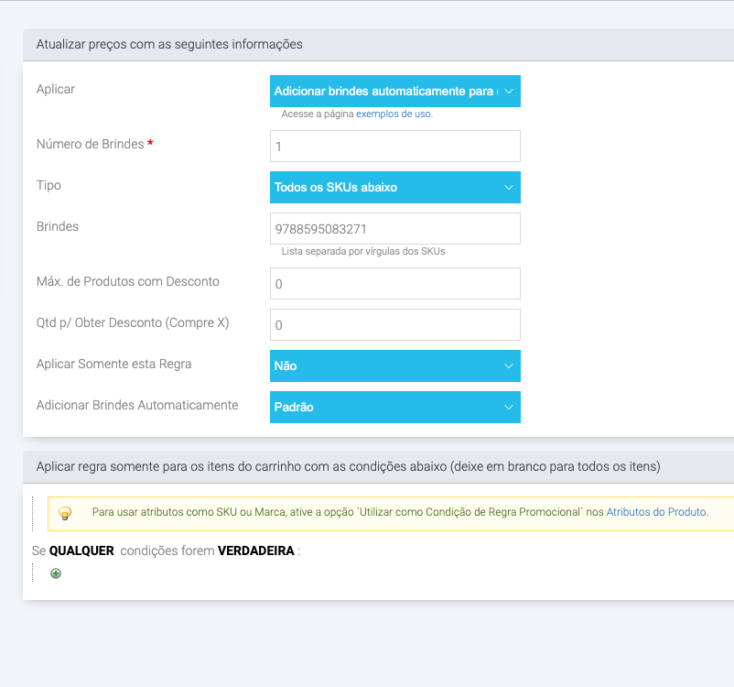This screenshot has height=687, width=734.
Task: Follow the Atributos do Produto link
Action: point(656,513)
